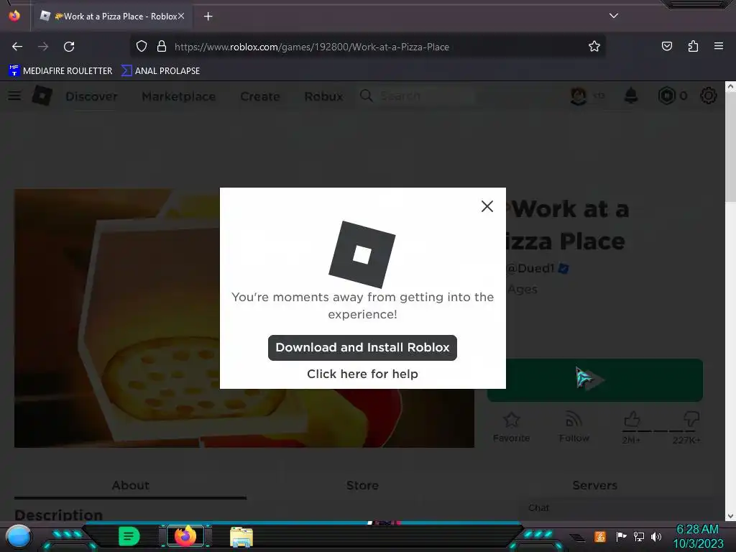Open the Firefox extensions menu
736x552 pixels.
click(693, 47)
